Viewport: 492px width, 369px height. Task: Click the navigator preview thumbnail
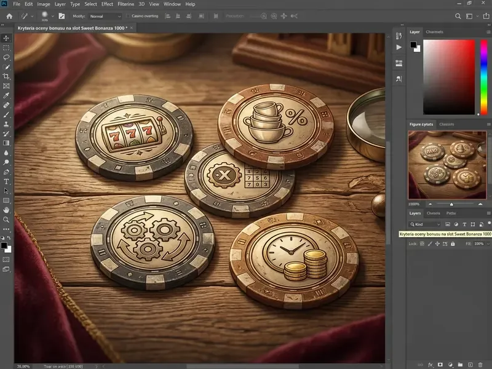coord(448,165)
